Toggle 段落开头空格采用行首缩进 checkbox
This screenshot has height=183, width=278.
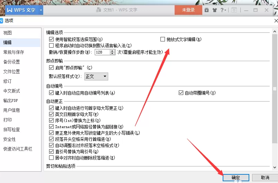[51, 139]
